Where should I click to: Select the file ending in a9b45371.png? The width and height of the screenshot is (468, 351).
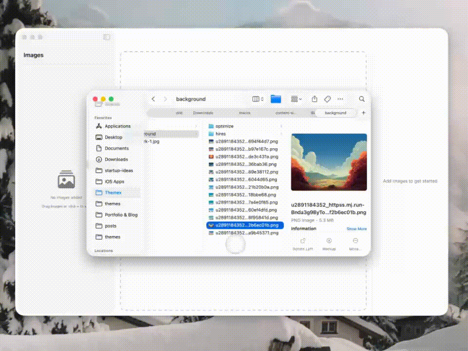[244, 233]
